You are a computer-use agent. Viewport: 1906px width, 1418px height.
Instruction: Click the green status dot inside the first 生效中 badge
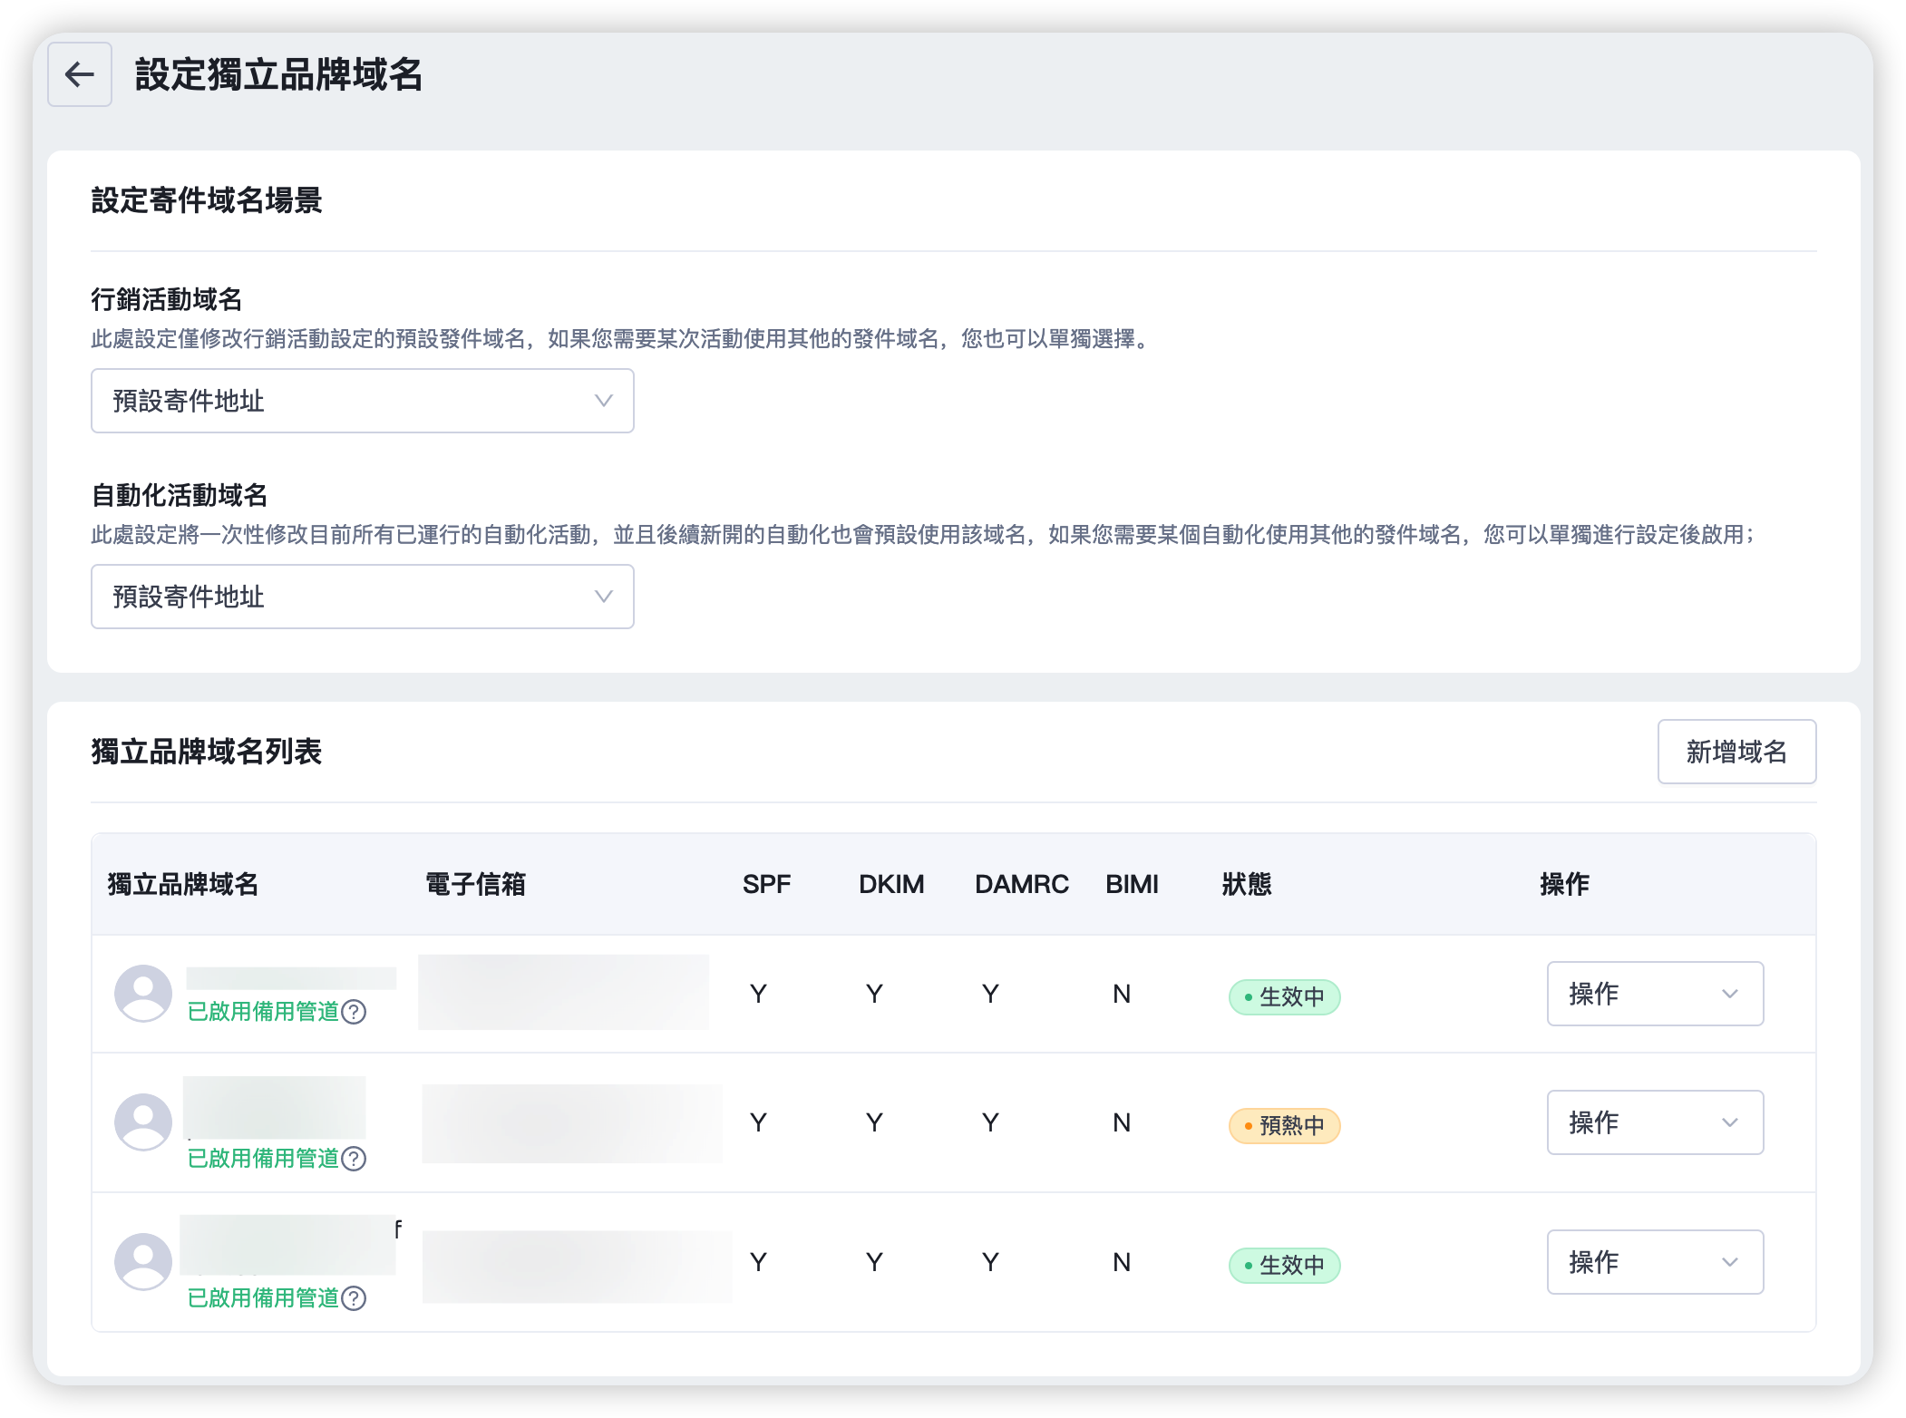[x=1250, y=996]
